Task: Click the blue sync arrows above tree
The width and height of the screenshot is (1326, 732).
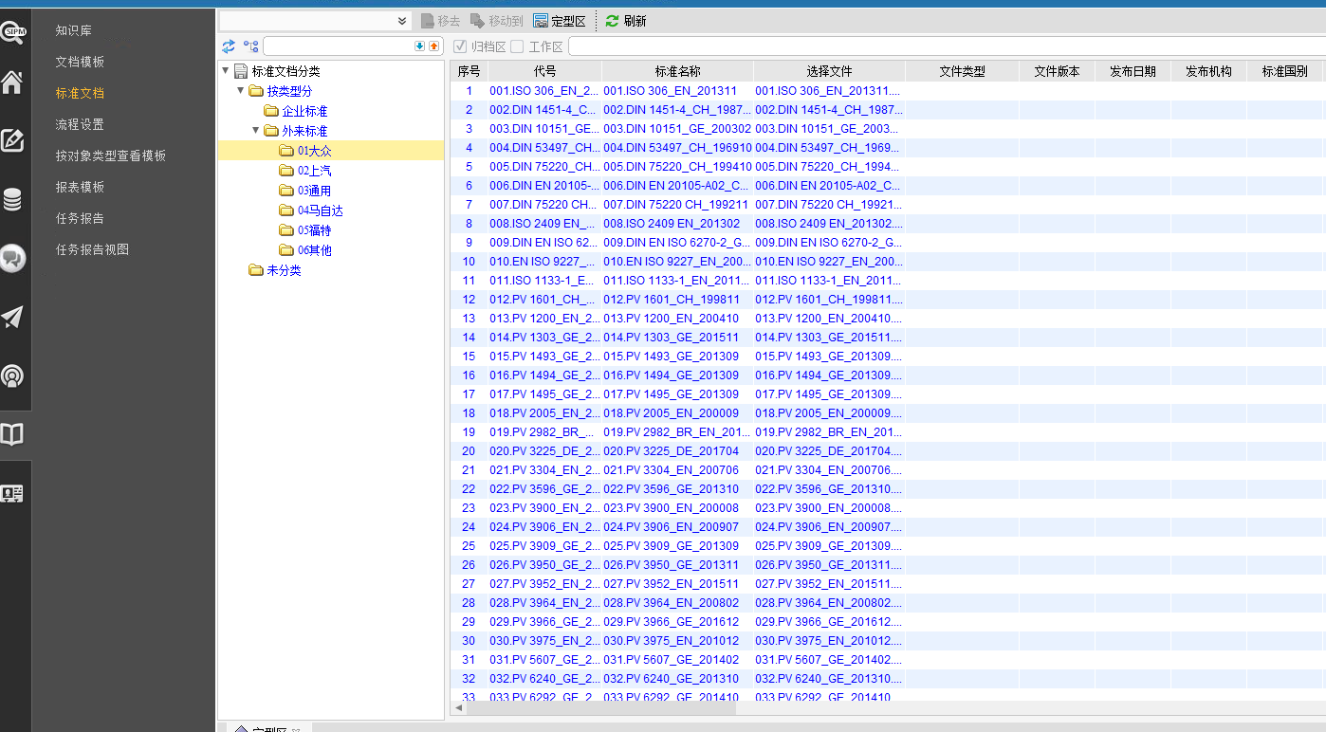Action: coord(229,46)
